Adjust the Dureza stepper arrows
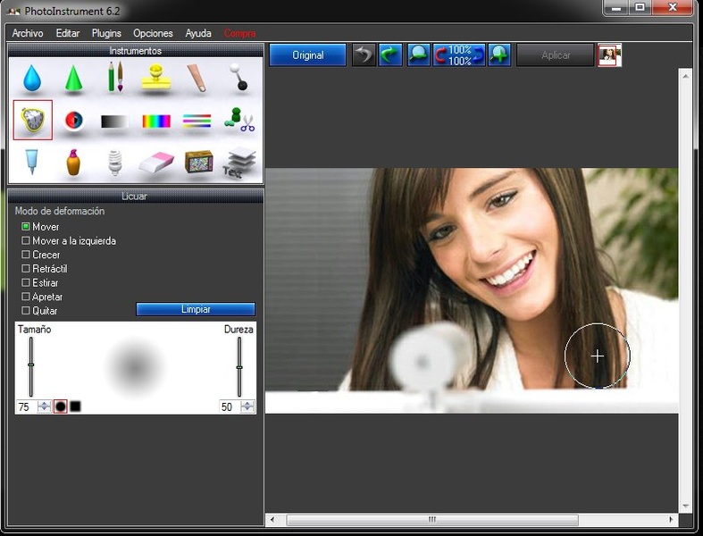This screenshot has width=703, height=536. click(247, 406)
